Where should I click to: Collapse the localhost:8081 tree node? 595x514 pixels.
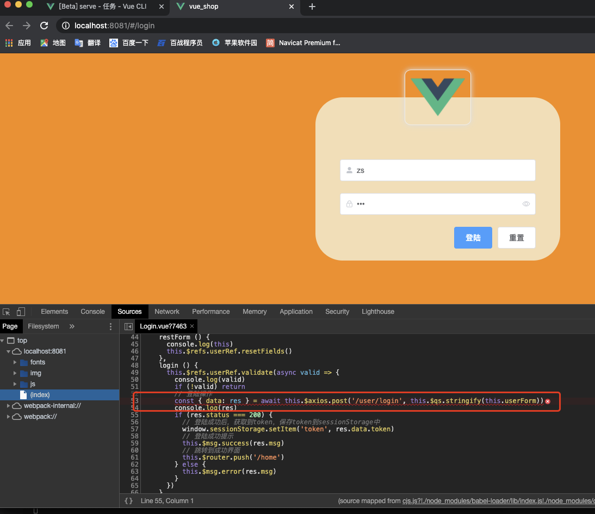tap(8, 351)
